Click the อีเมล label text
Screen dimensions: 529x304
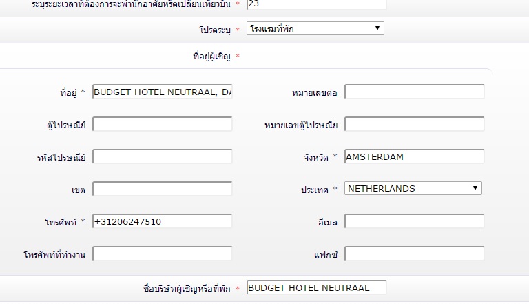[x=324, y=222]
